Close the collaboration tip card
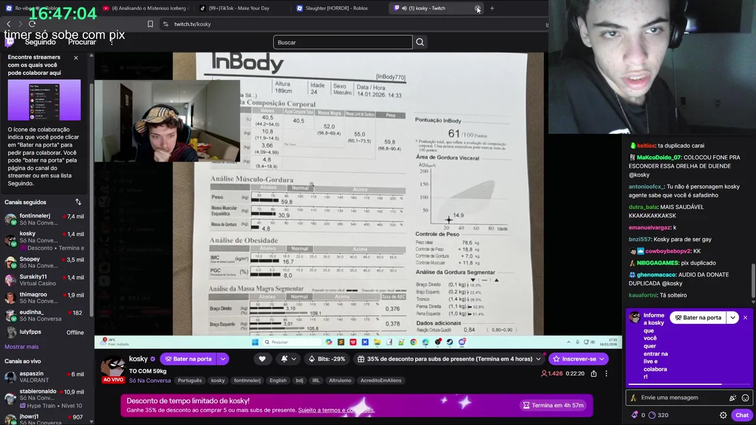Screen dimensions: 756x425 coord(76,58)
